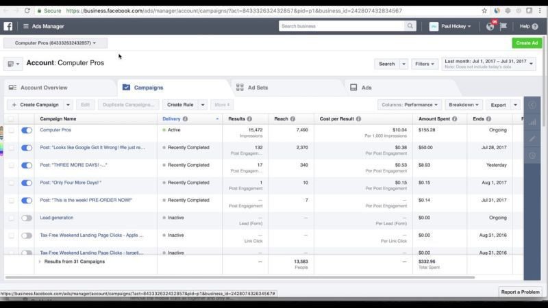Enable Tax-Free Weekend Apple campaign toggle
Screen dimensions: 548x308
(27, 235)
